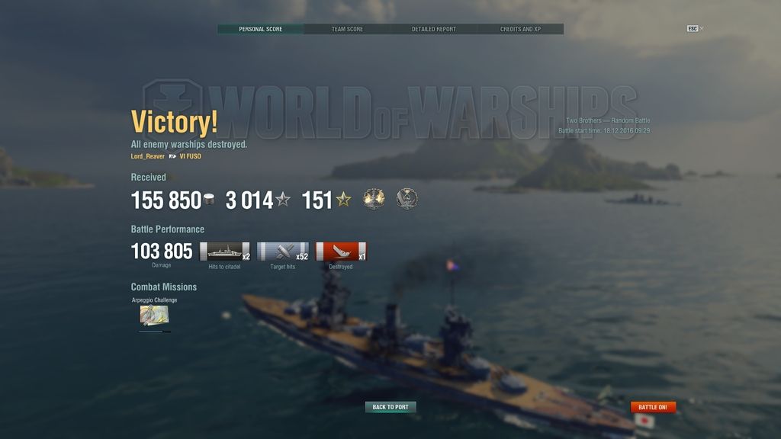Open the Arpeggio Challenge mission thumbnail
This screenshot has width=781, height=439.
pyautogui.click(x=154, y=315)
